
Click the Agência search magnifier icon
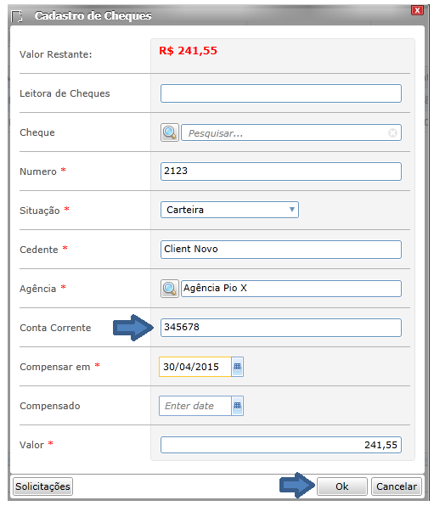170,289
